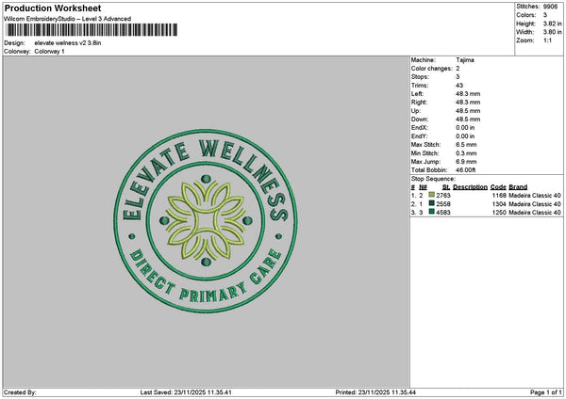
Task: Click the 'Colorway 1' value
Action: click(49, 52)
